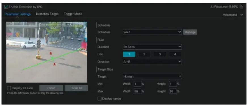Open the Direction A->B dropdown
This screenshot has height=105, width=247.
pos(152,62)
